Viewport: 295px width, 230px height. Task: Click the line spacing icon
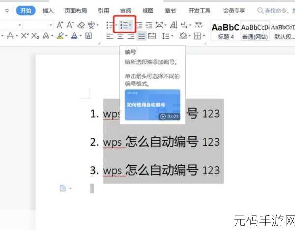[166, 35]
